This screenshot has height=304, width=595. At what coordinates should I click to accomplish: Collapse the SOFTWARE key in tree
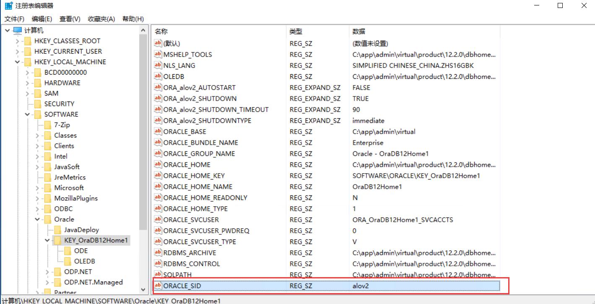(27, 114)
